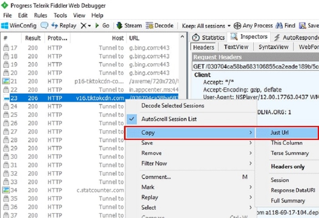Screen dimensions: 319x218
Task: Click the Remove X toolbar icon
Action: 83,26
